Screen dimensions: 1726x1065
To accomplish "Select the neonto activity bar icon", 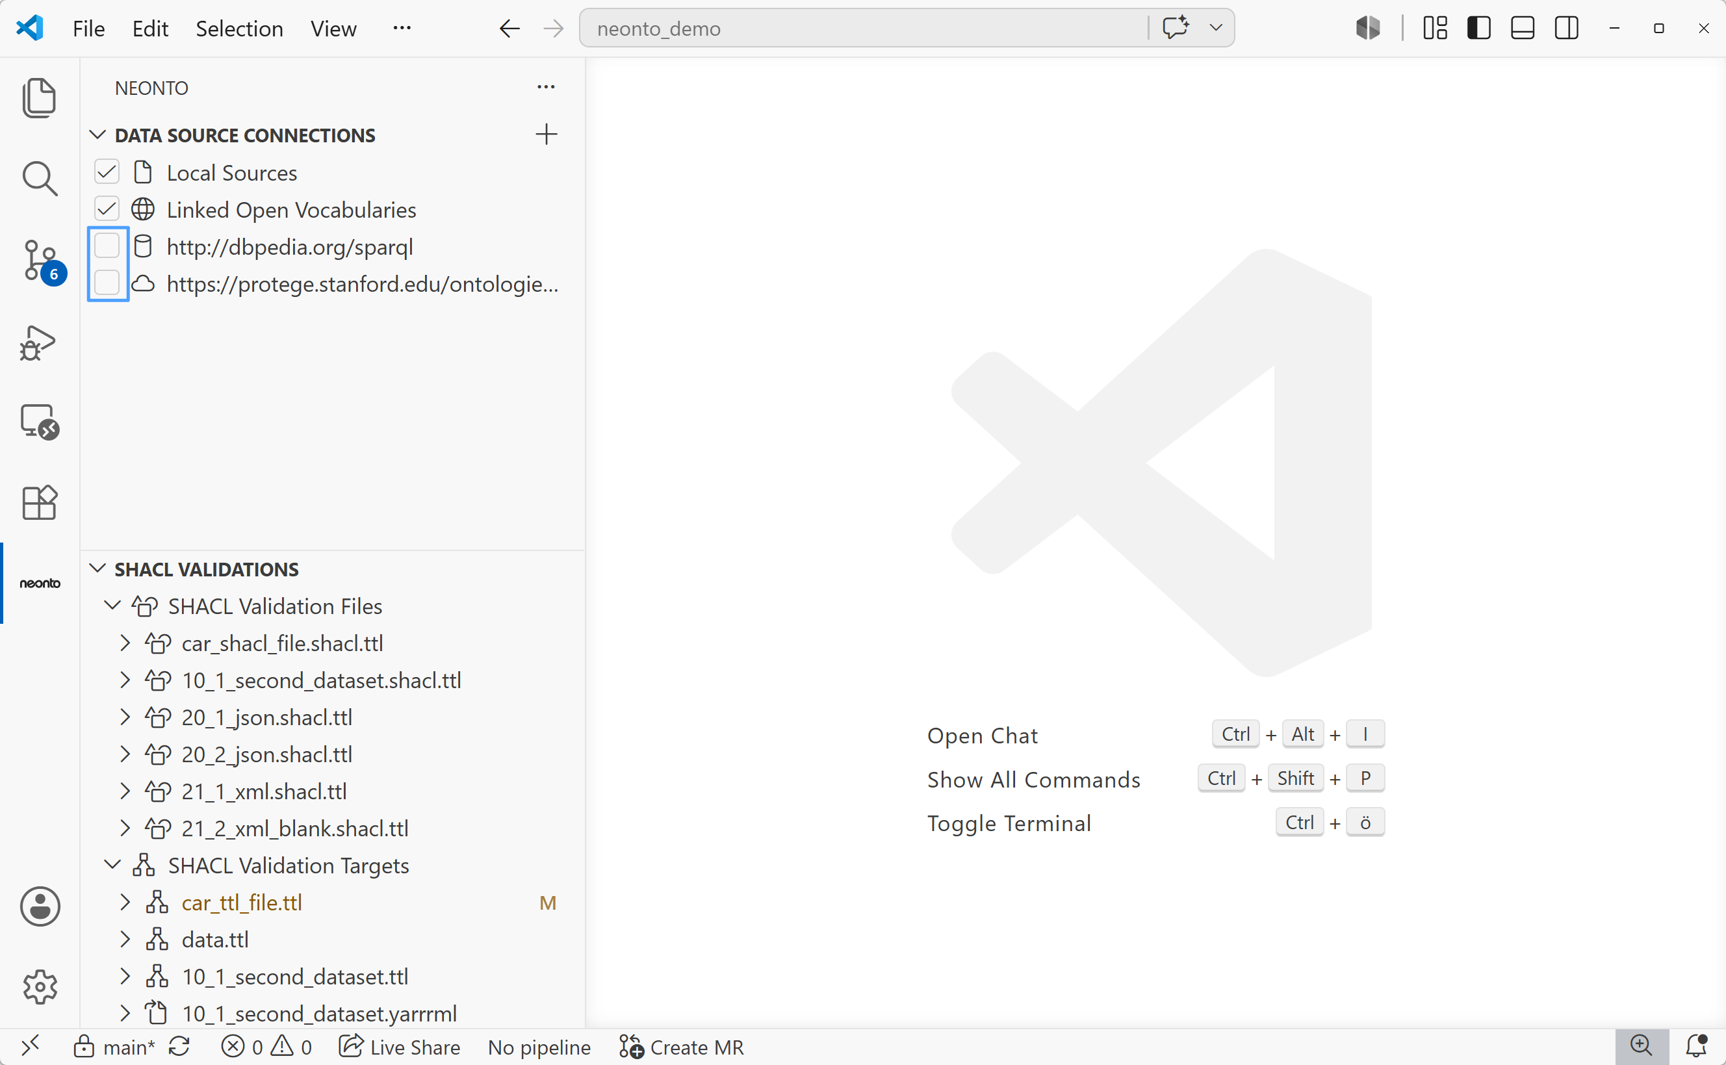I will click(40, 584).
